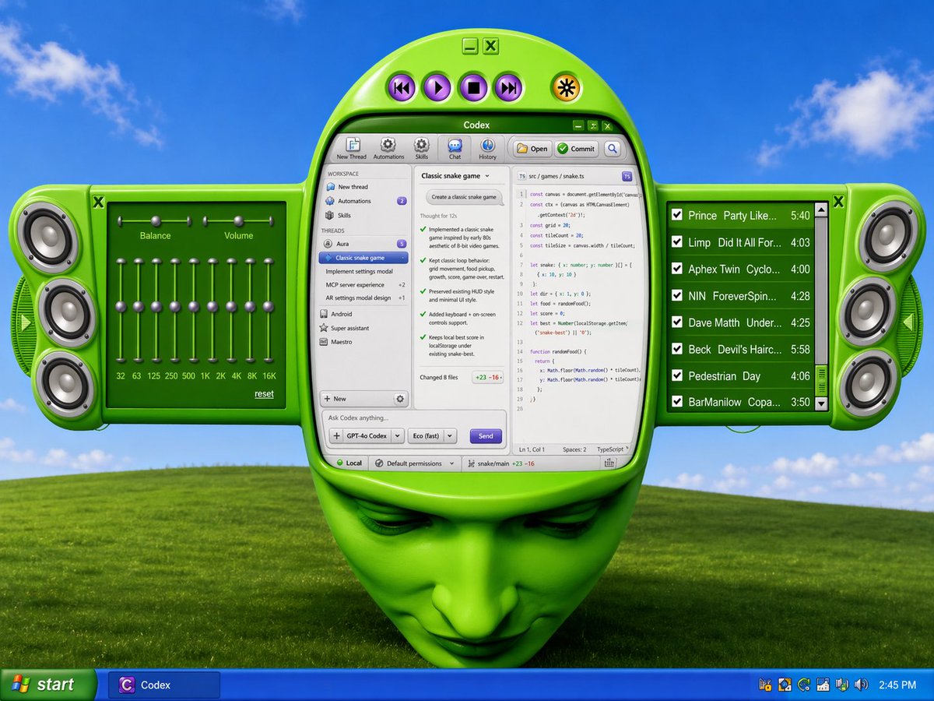934x701 pixels.
Task: Open History clock in the toolbar
Action: point(488,147)
